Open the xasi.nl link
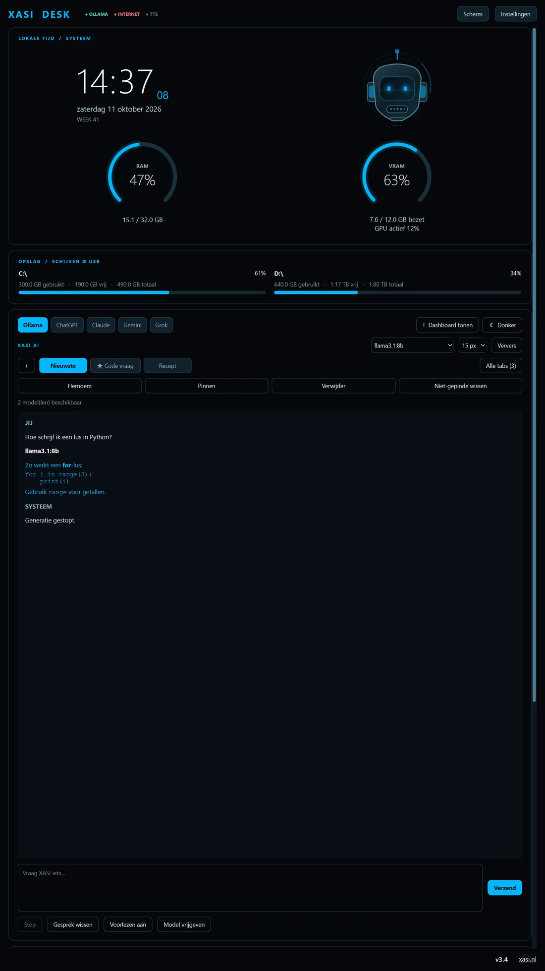 tap(528, 959)
